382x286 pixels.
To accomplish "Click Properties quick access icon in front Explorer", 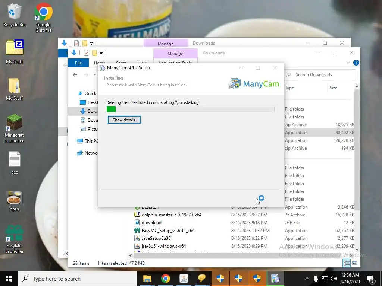I will tap(86, 53).
